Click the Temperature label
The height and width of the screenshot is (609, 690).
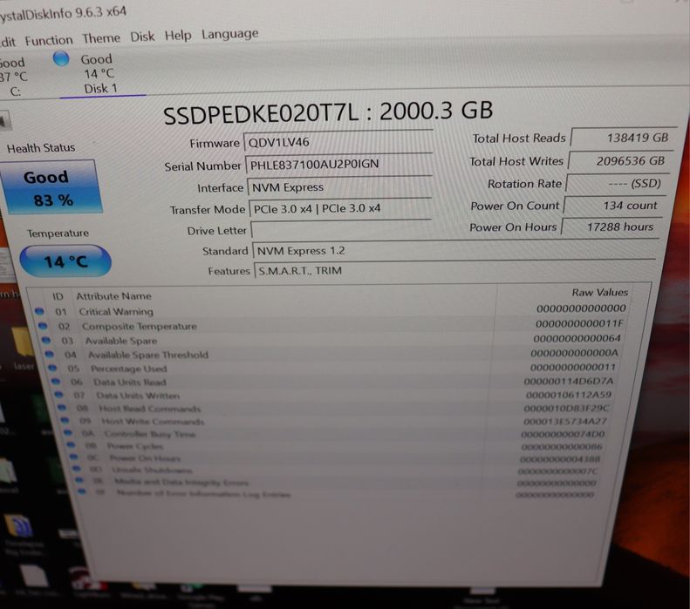58,233
